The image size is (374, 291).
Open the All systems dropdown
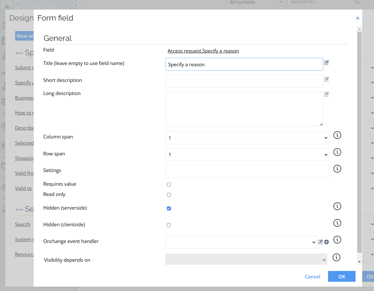coord(256,3)
